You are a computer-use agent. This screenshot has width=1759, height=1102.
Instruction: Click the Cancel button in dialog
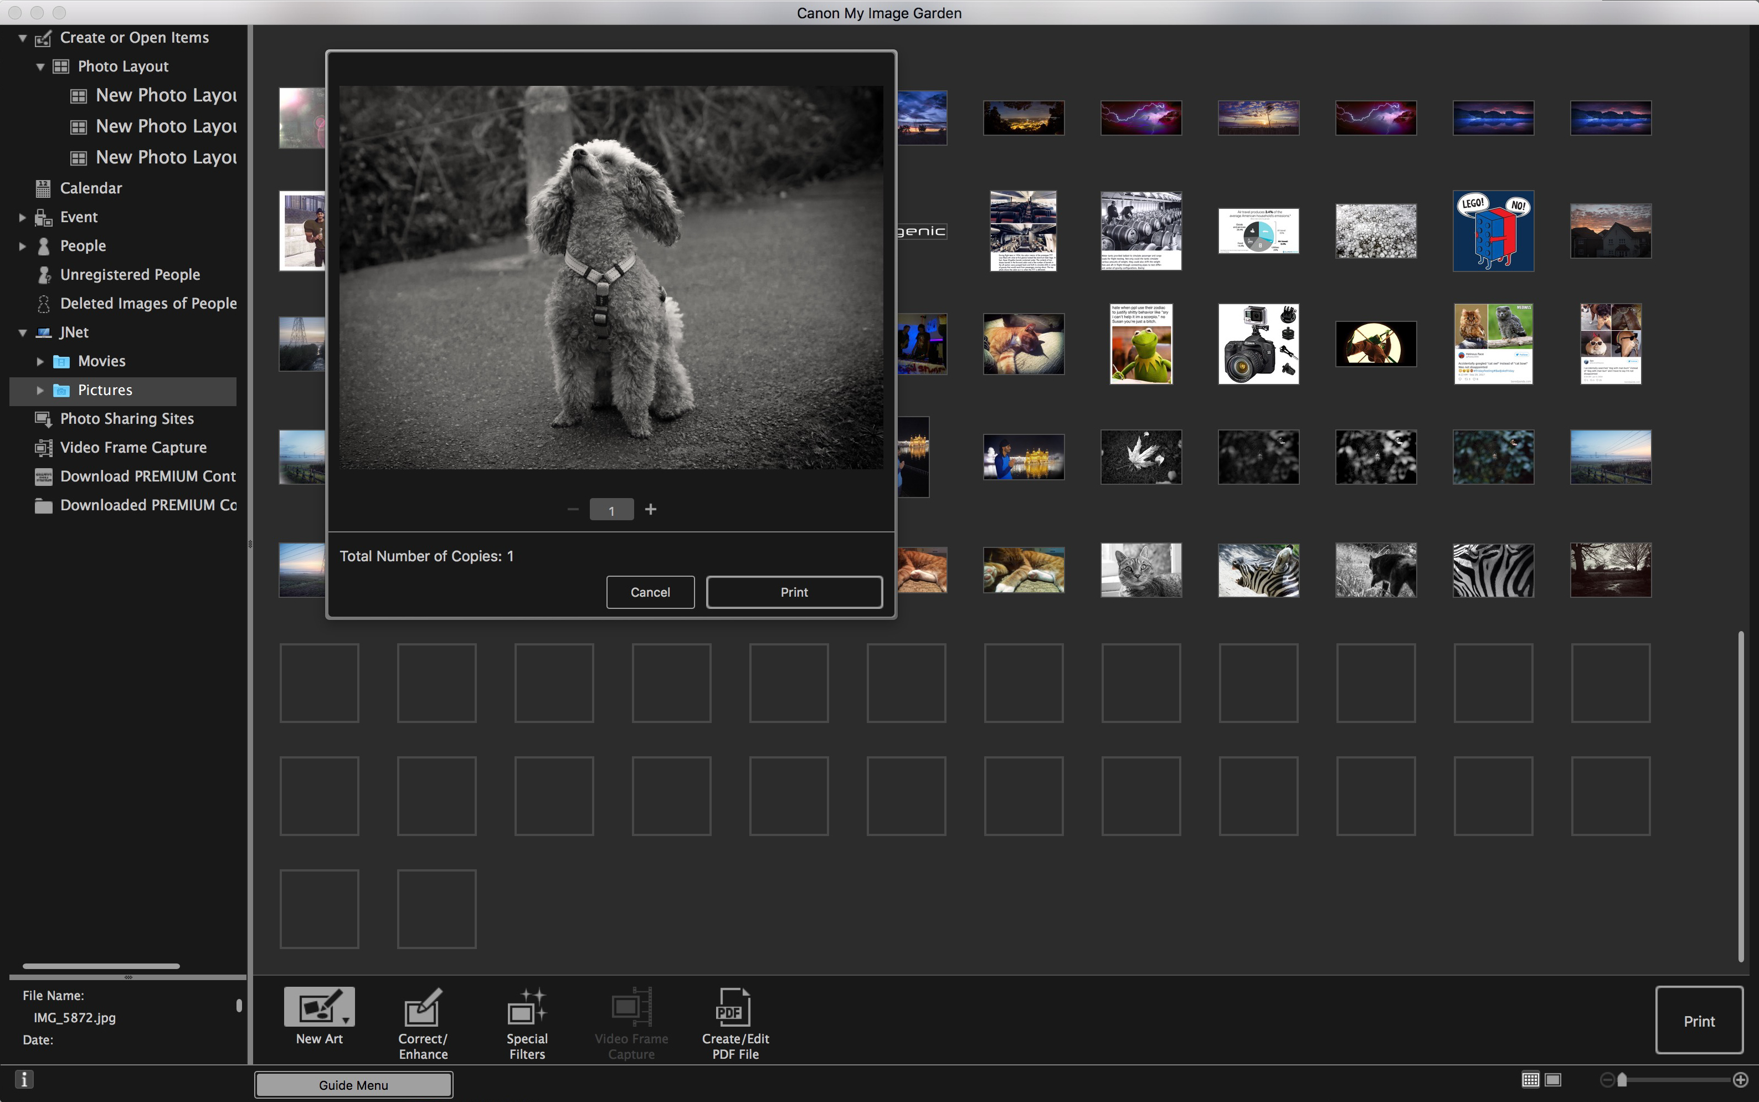(x=650, y=592)
